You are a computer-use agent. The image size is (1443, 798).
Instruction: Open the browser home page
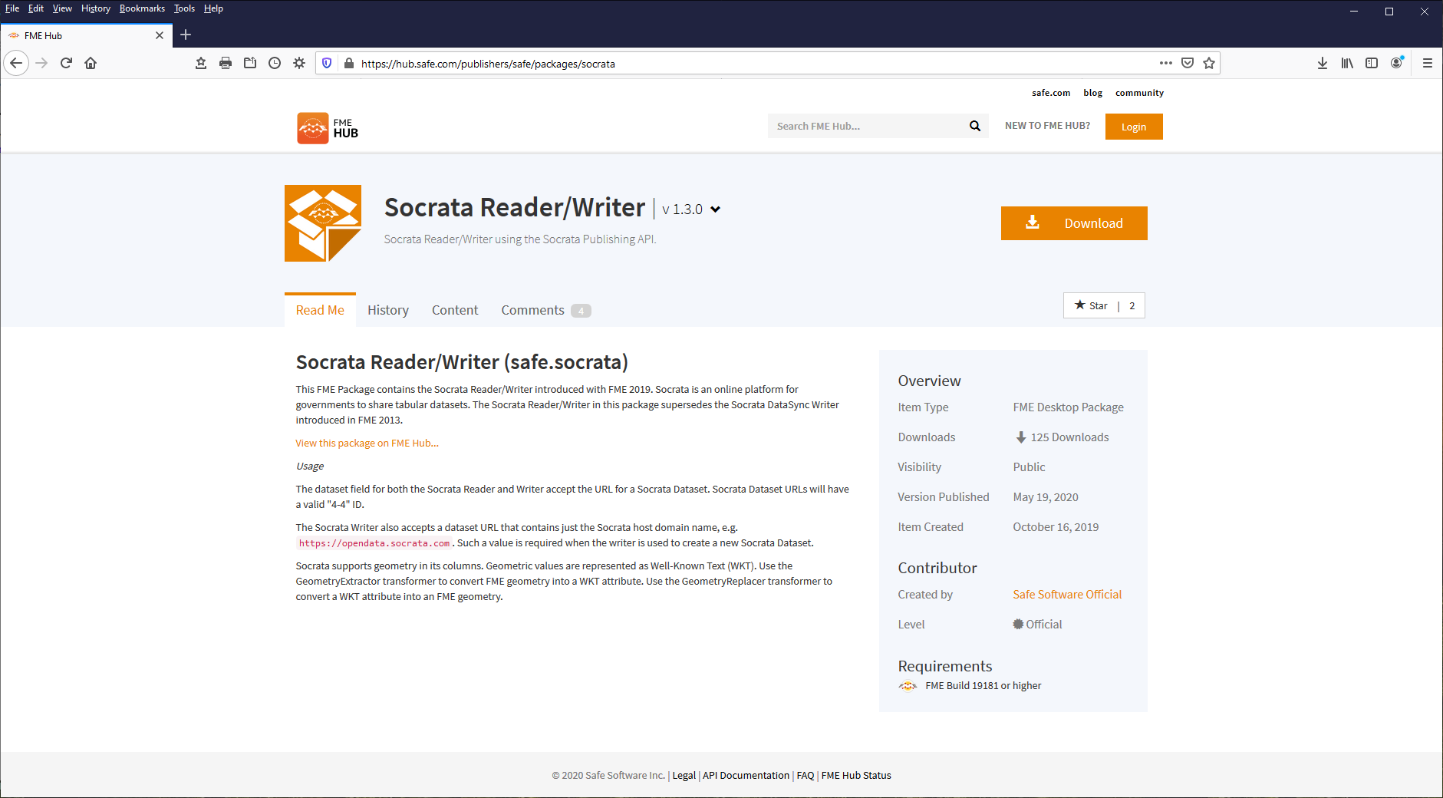pos(91,63)
